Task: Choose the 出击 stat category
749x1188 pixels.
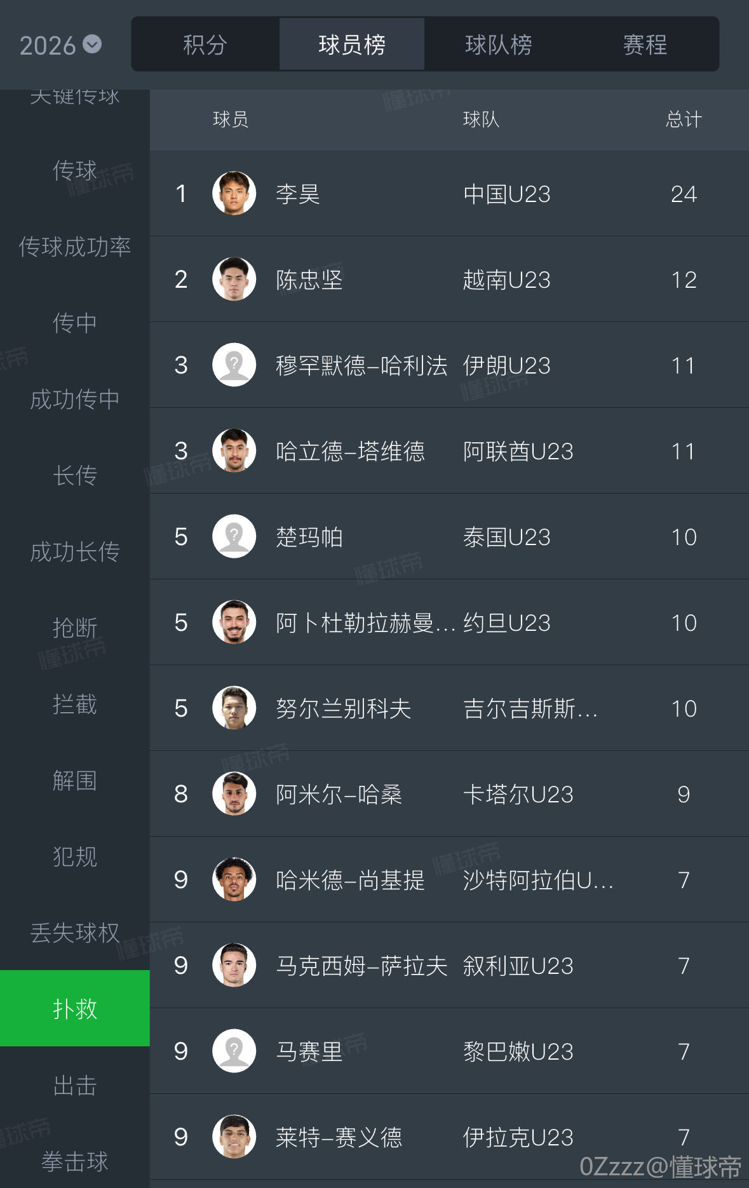Action: (75, 1085)
